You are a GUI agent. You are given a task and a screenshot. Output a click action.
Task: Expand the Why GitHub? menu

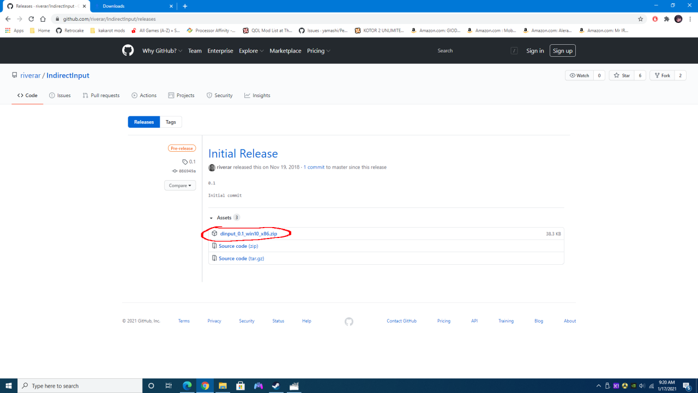[x=162, y=51]
